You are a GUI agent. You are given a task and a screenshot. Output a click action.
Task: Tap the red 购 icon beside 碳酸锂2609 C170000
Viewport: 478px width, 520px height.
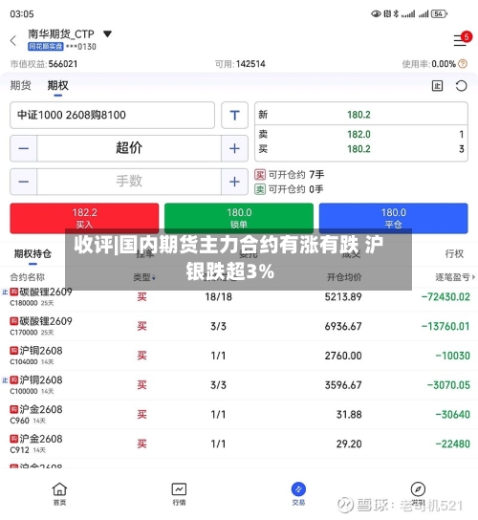pyautogui.click(x=14, y=321)
